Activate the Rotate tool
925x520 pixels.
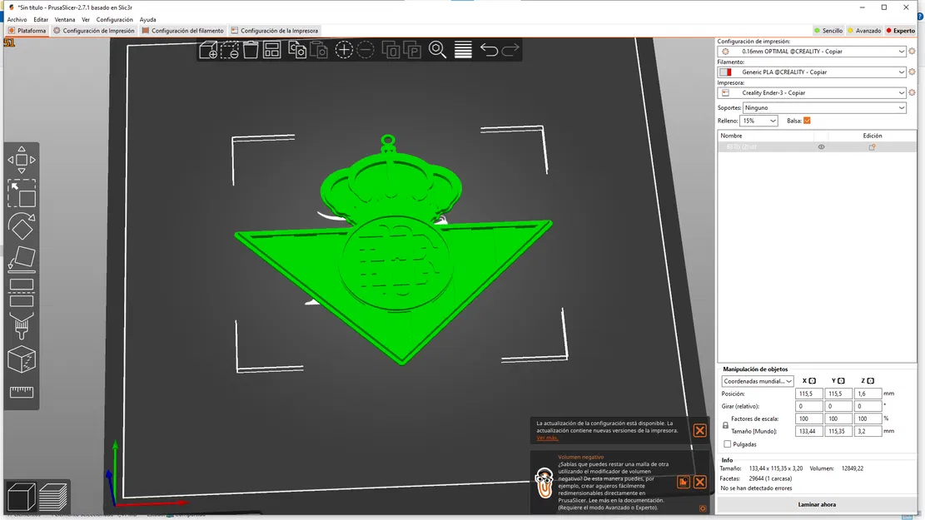pyautogui.click(x=22, y=226)
